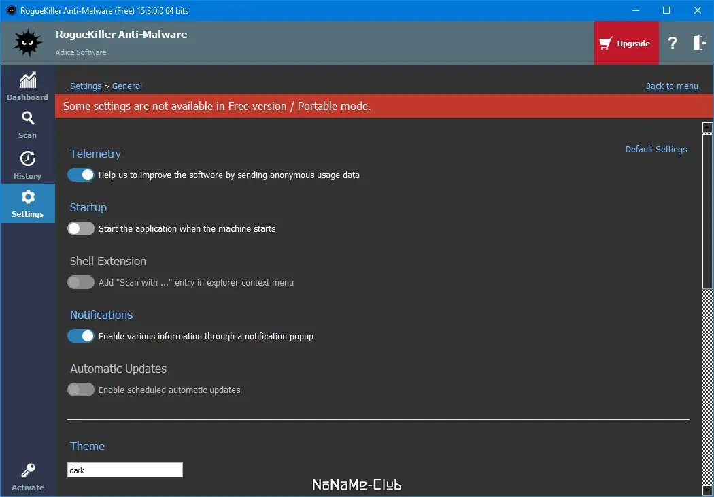
Task: Click the red Free version warning banner
Action: point(384,106)
